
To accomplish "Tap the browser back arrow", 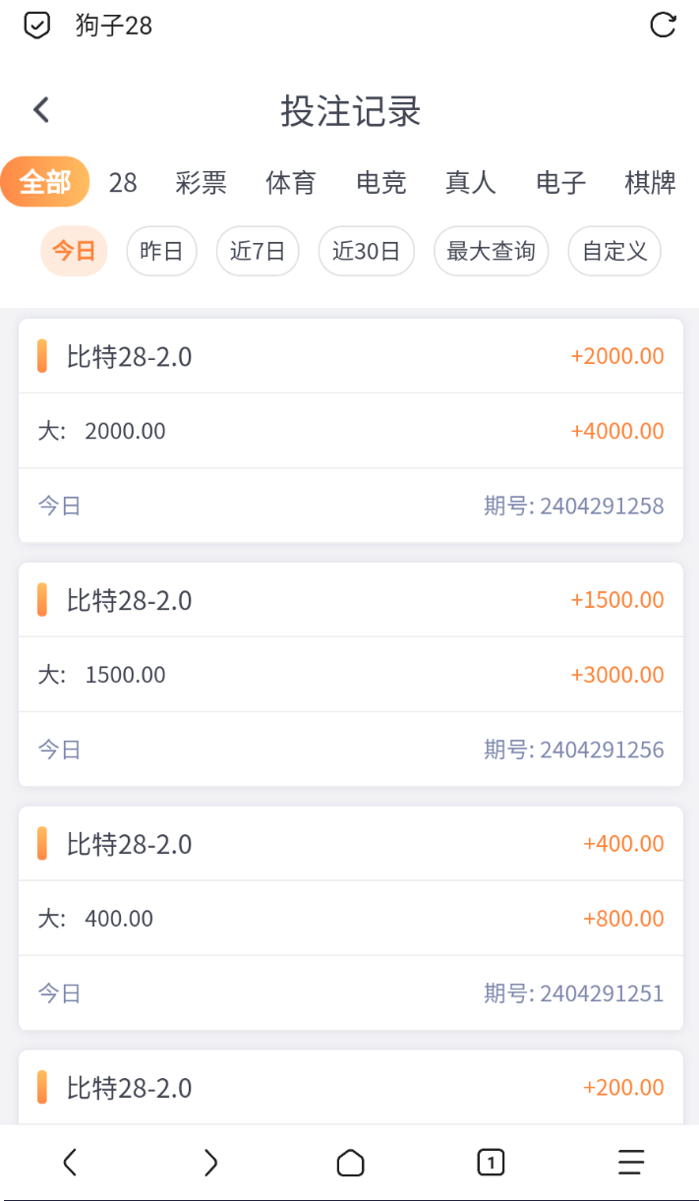I will pyautogui.click(x=70, y=1163).
